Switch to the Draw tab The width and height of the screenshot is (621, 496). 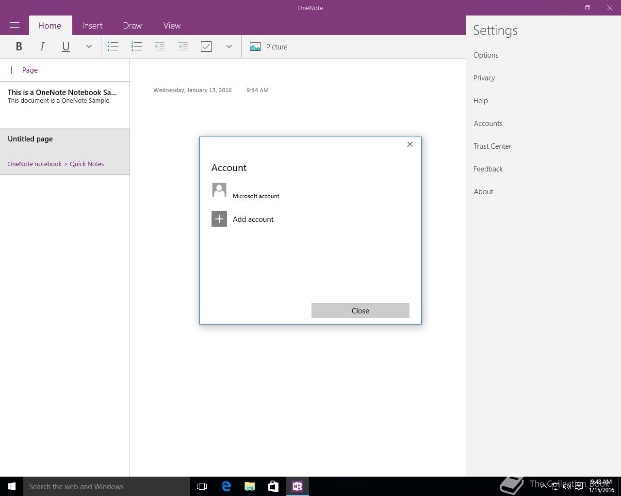[132, 26]
